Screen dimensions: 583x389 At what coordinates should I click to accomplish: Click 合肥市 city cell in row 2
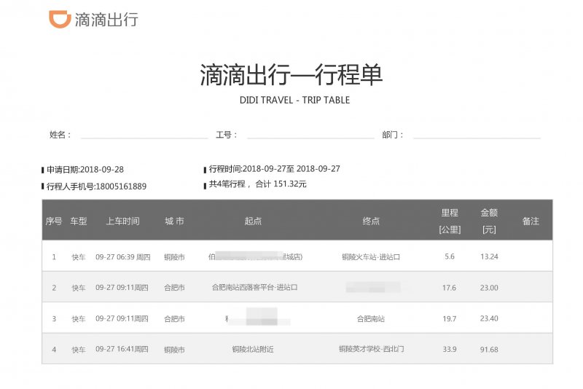pyautogui.click(x=174, y=288)
